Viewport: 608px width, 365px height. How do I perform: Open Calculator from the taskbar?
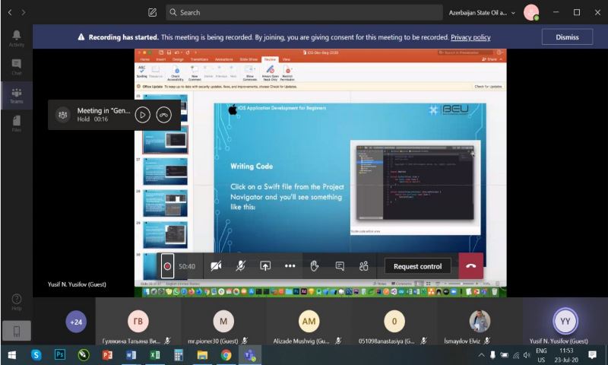tap(179, 355)
